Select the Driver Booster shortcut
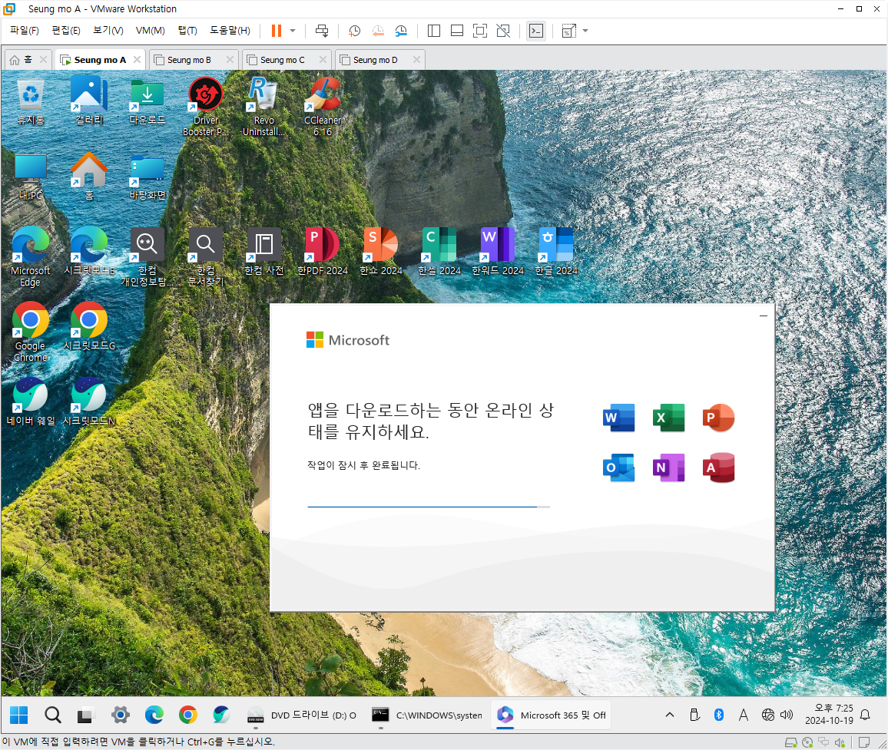Screen dimensions: 888x750 point(206,107)
